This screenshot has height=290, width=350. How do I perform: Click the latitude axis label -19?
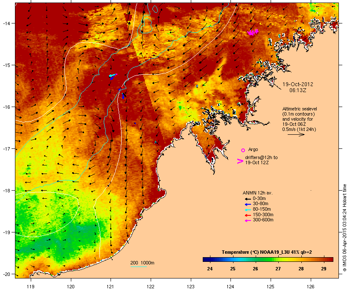(6, 232)
